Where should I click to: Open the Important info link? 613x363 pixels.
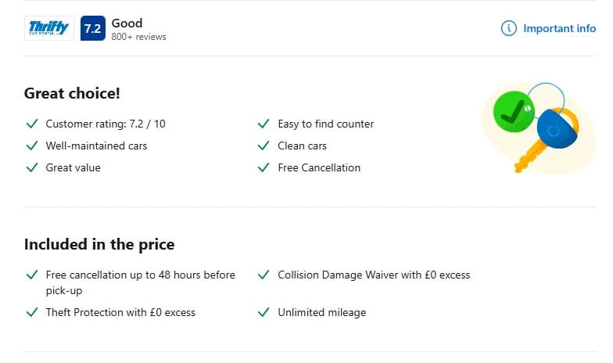point(559,28)
